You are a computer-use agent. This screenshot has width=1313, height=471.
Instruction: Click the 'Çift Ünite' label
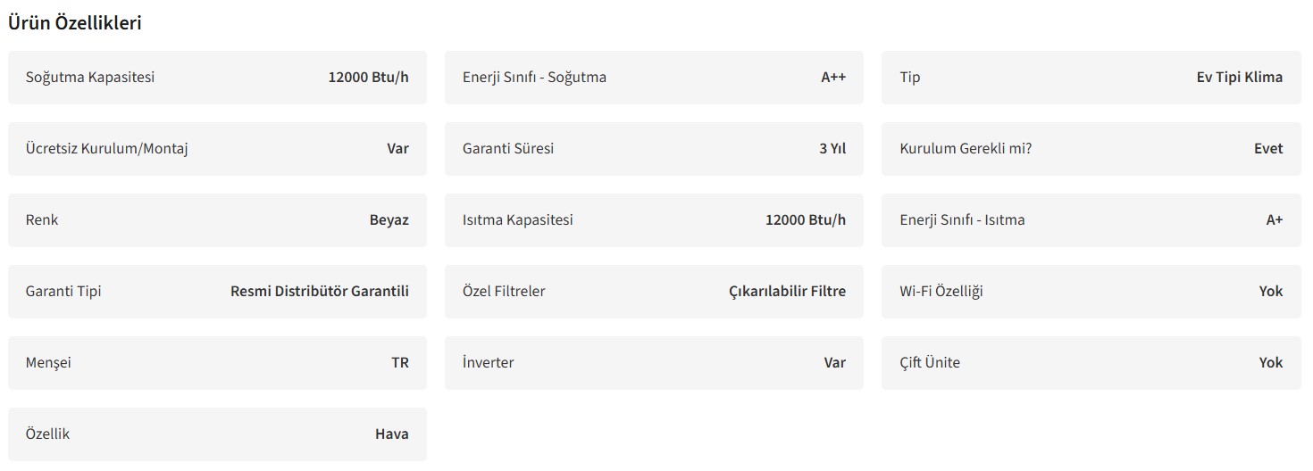(x=930, y=363)
